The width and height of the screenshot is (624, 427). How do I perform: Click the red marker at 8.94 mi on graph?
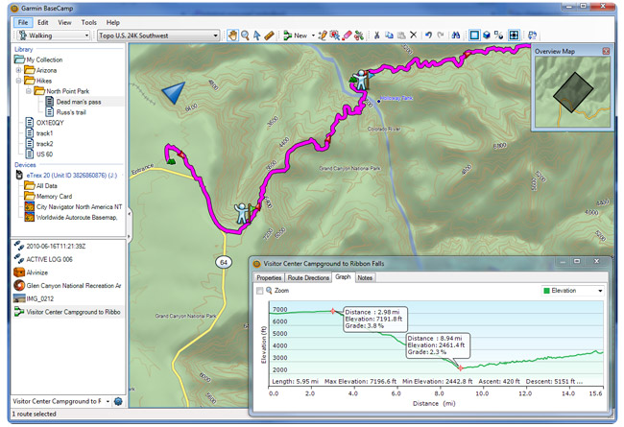(x=461, y=368)
